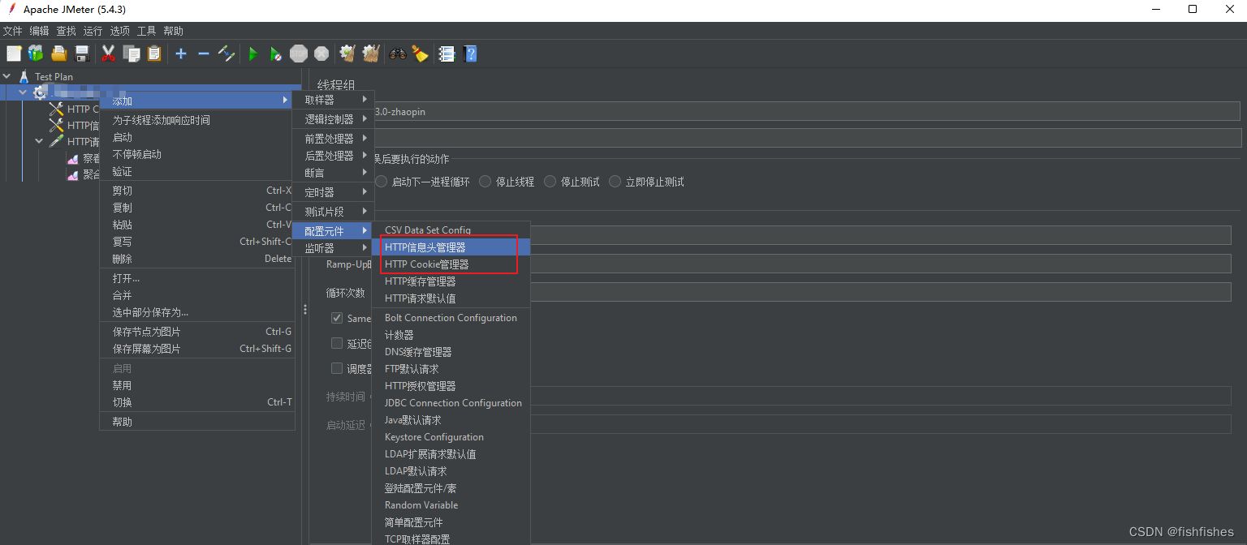Screen dimensions: 1247x545
Task: Choose CSV Data Set Config
Action: [451, 230]
